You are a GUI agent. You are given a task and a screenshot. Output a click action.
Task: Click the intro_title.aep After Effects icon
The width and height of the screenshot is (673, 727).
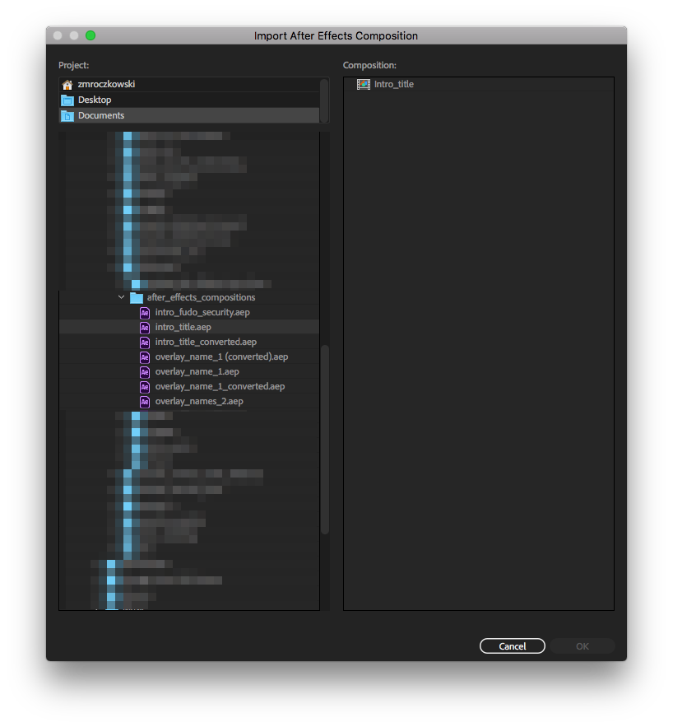click(145, 328)
